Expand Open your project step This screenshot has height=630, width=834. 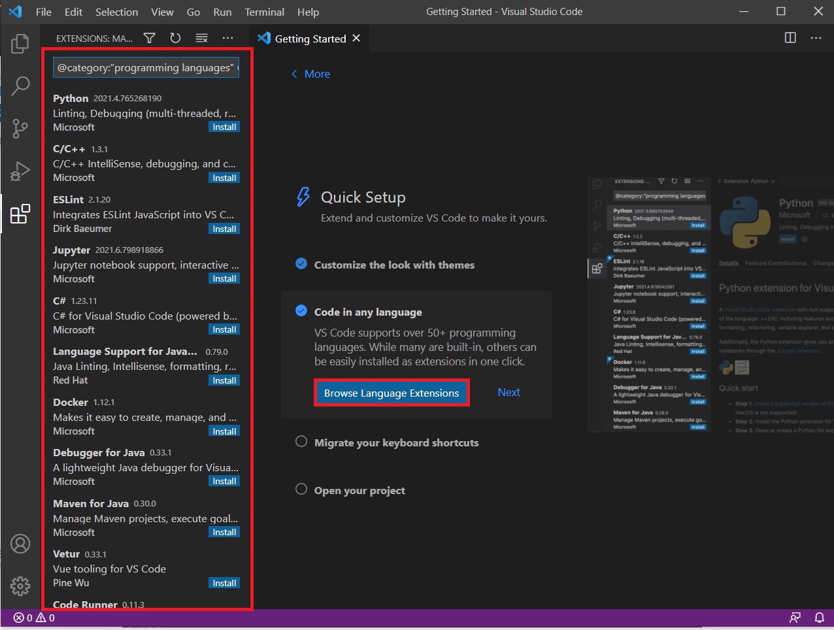point(359,490)
